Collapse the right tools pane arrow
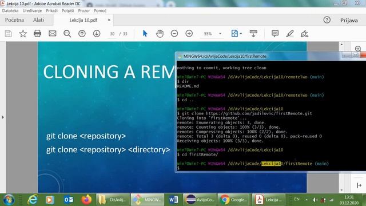 (x=359, y=185)
